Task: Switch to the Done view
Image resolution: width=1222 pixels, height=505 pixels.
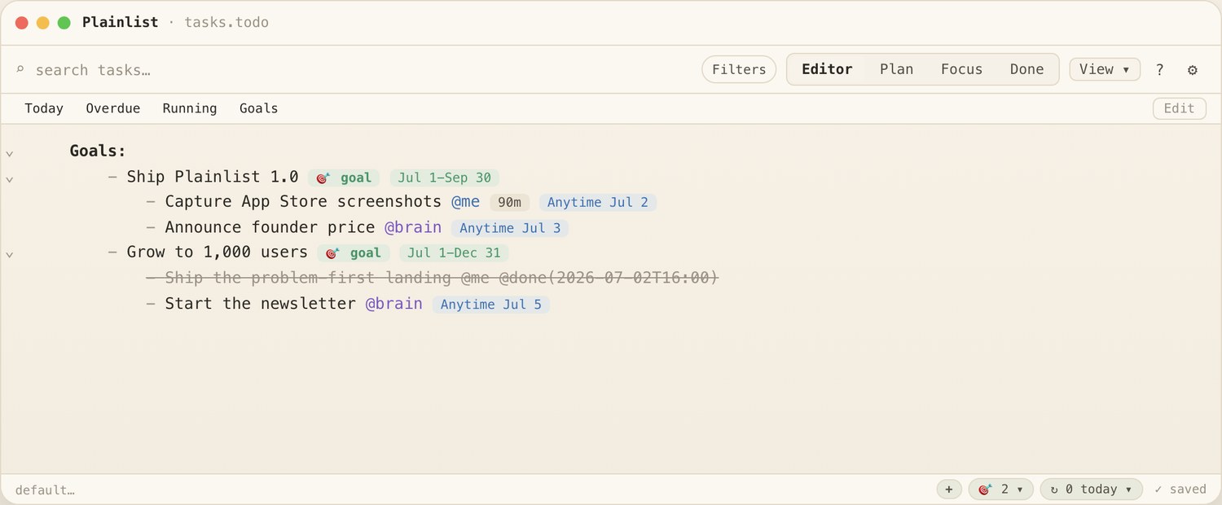Action: click(1026, 69)
